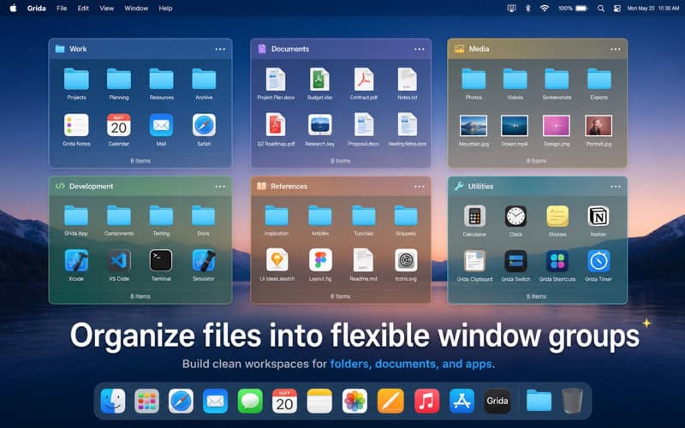
Task: Open the View menu
Action: click(x=106, y=9)
